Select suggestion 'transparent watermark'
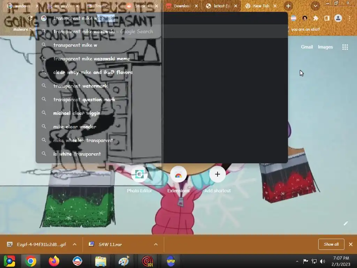The width and height of the screenshot is (357, 268). coord(162,86)
